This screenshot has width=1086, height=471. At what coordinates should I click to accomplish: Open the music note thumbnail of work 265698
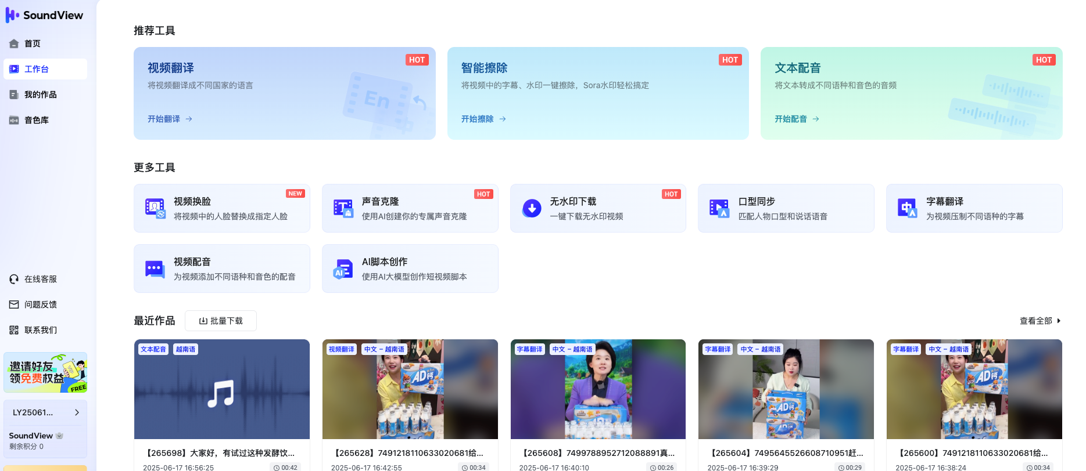pos(222,389)
